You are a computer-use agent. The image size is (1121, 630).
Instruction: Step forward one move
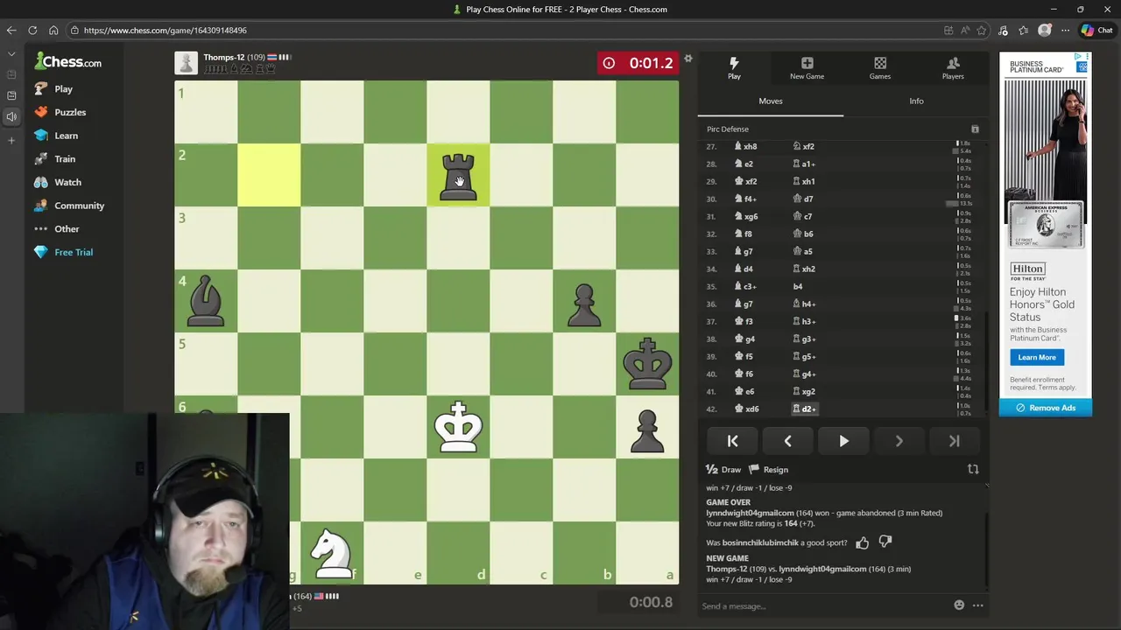point(899,441)
